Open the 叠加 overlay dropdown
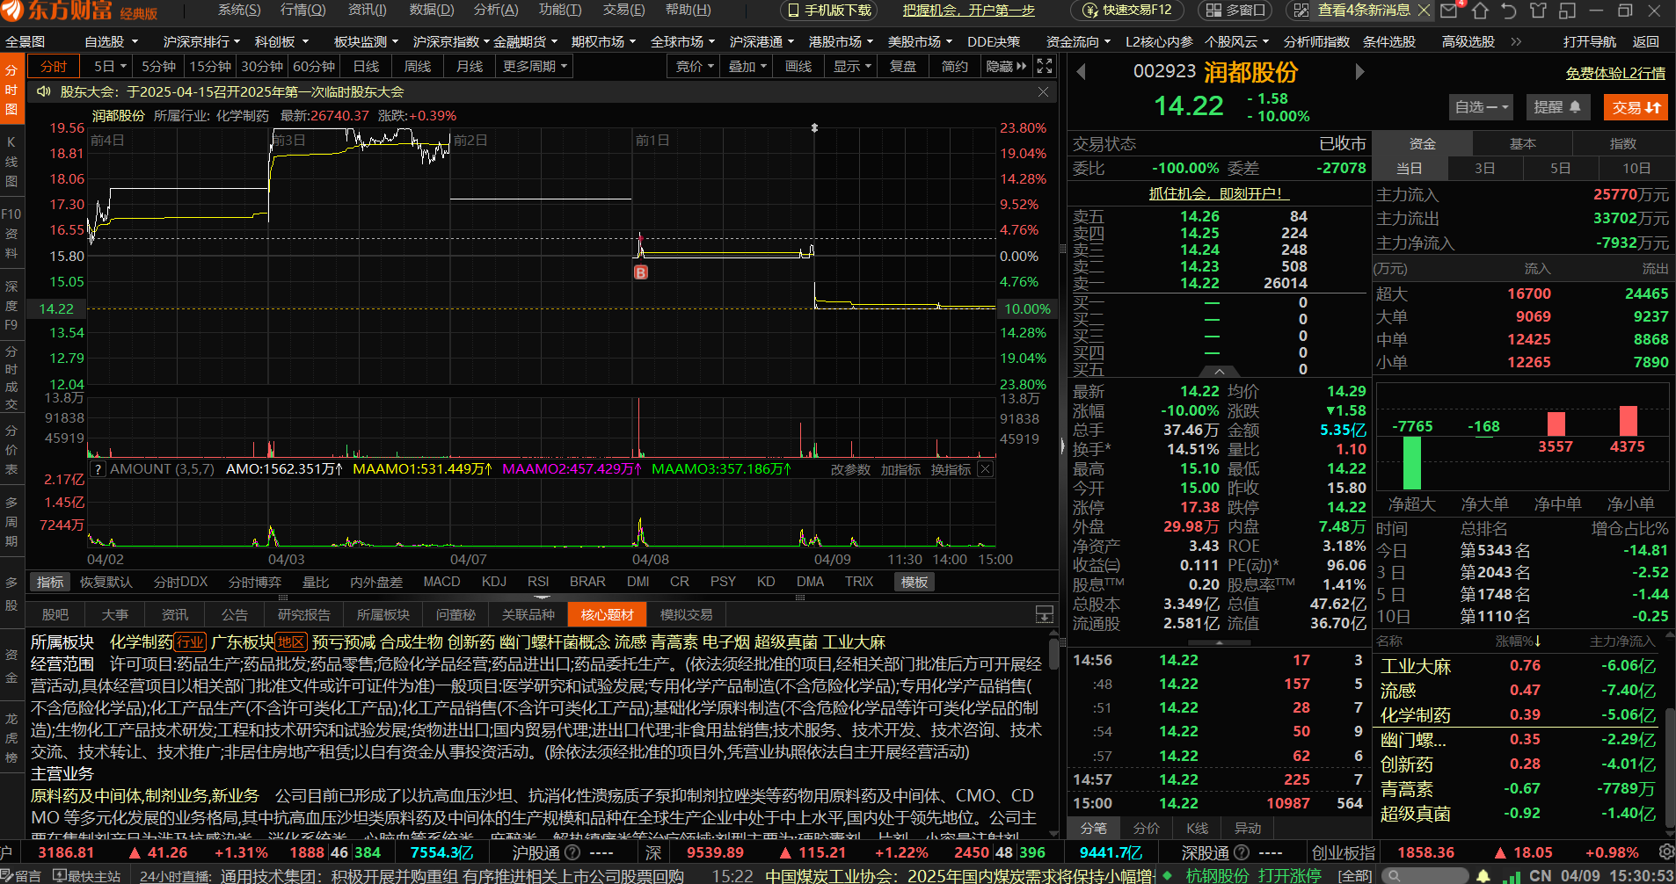1676x884 pixels. (747, 66)
